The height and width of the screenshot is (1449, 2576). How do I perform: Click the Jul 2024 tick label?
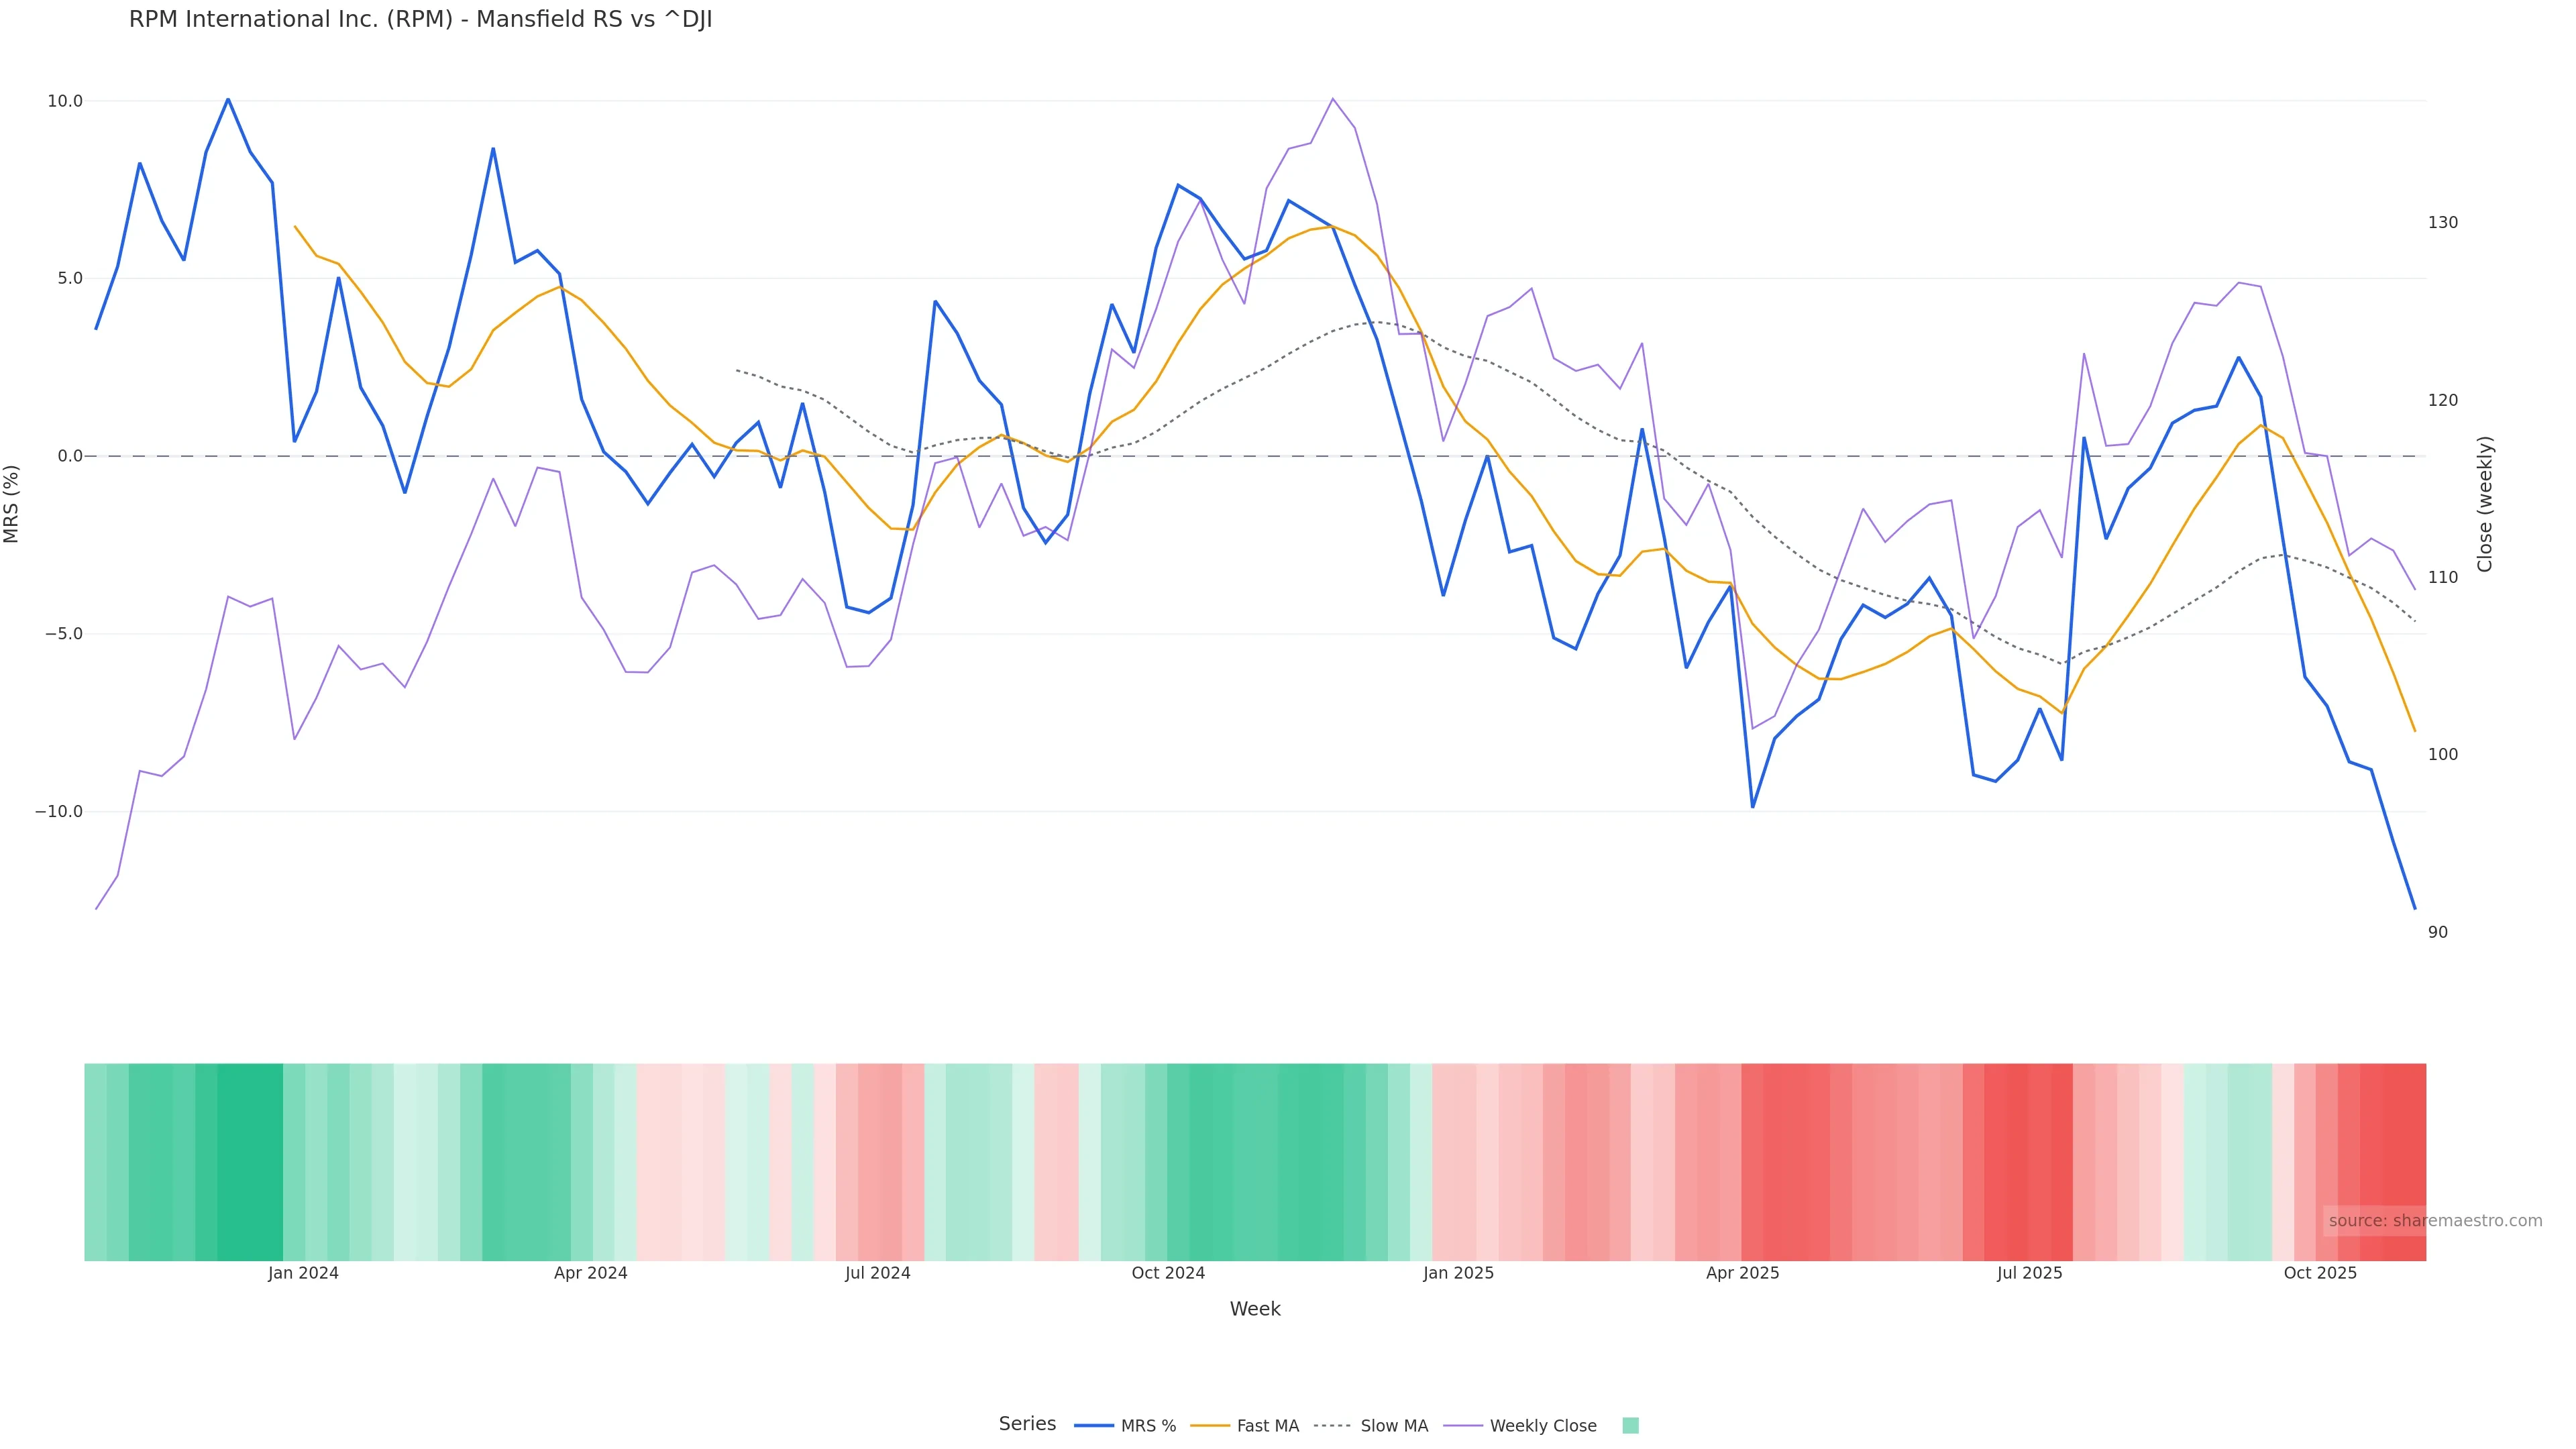(877, 1274)
